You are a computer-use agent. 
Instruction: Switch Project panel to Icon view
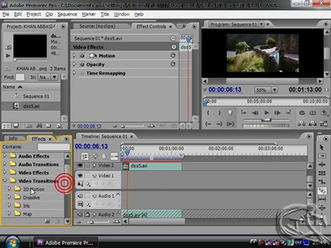[16, 126]
